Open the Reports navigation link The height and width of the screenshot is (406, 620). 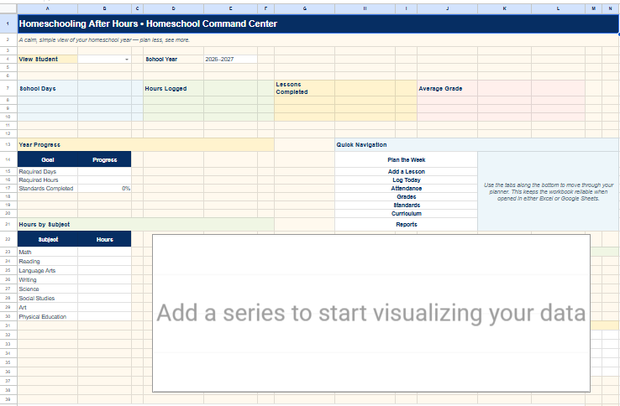pos(406,224)
